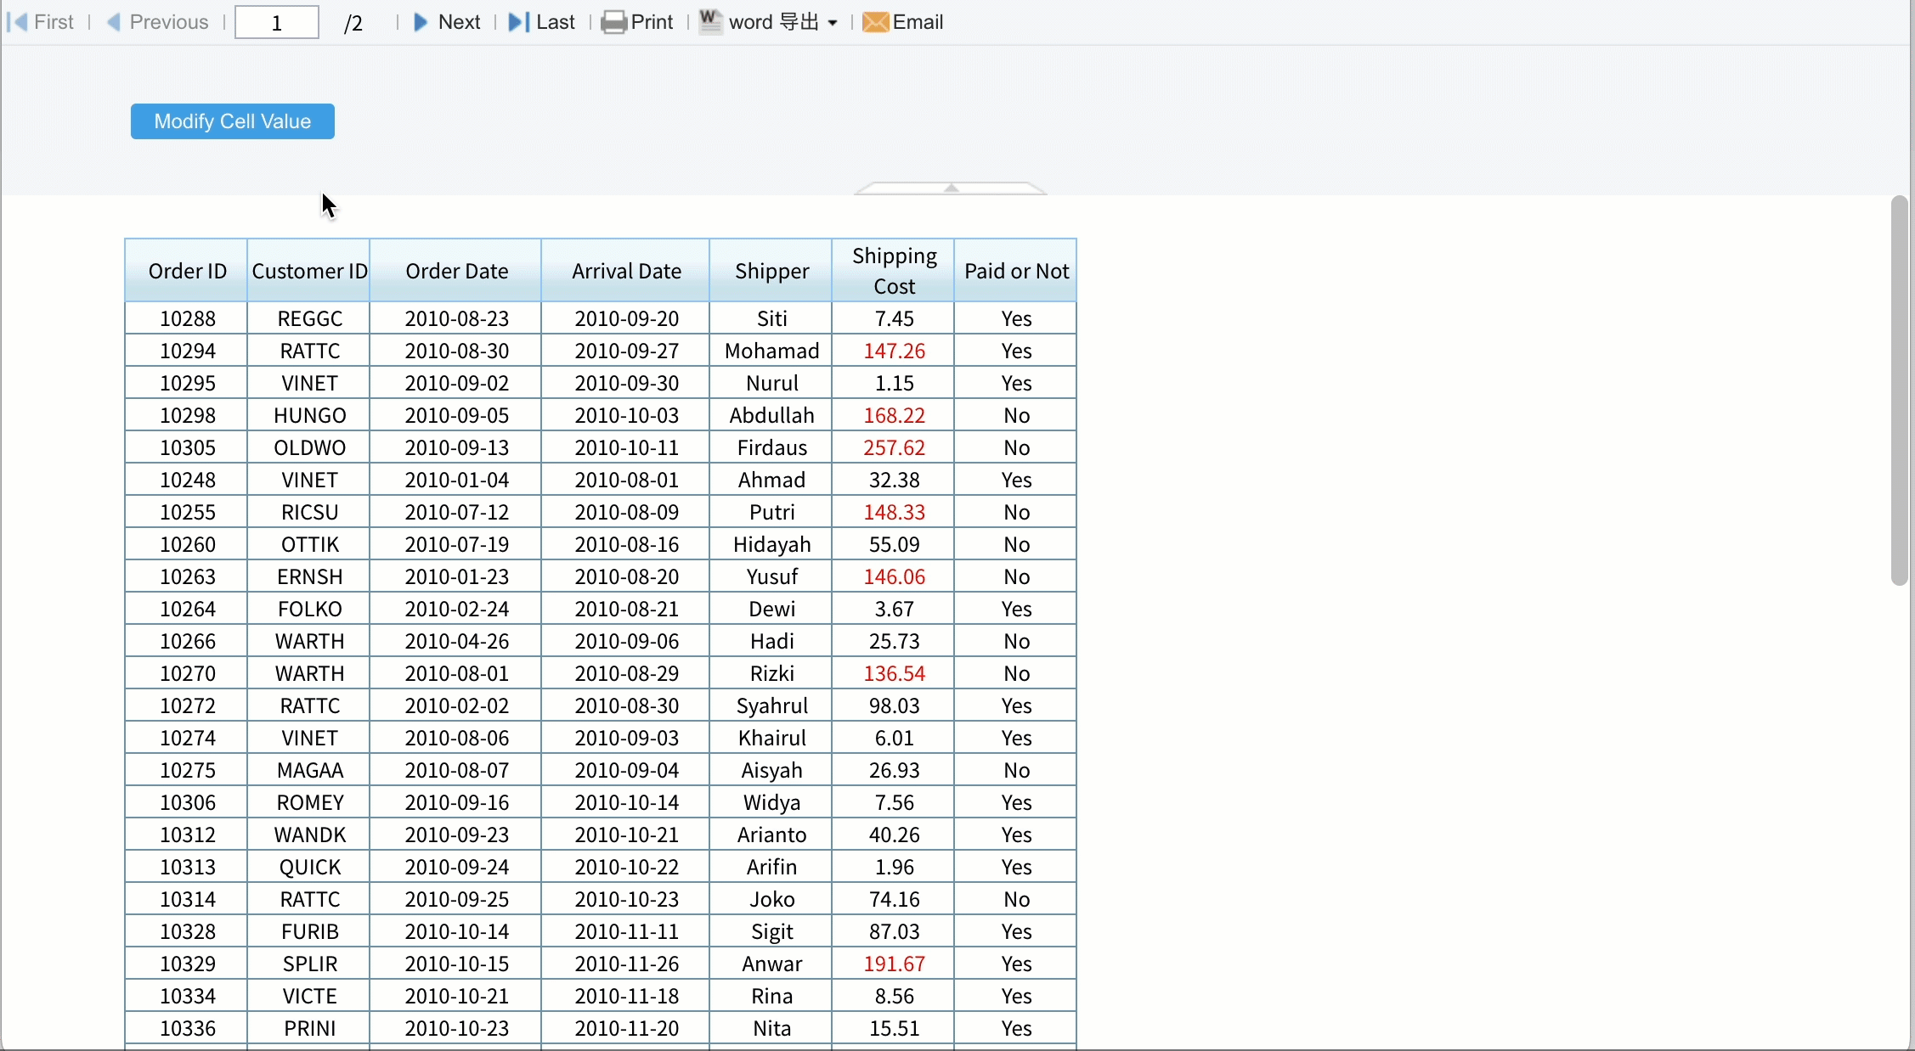1915x1051 pixels.
Task: Open the Word export options dropdown
Action: point(833,22)
